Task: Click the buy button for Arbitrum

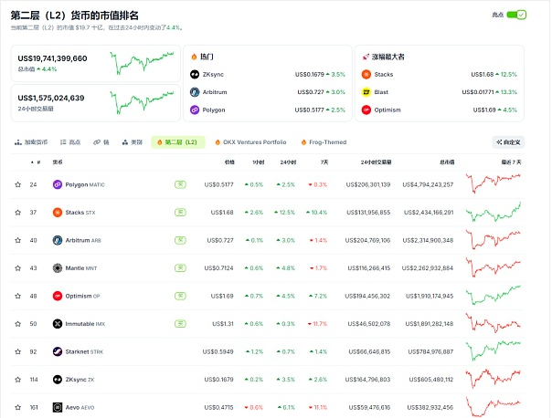Action: [x=180, y=240]
